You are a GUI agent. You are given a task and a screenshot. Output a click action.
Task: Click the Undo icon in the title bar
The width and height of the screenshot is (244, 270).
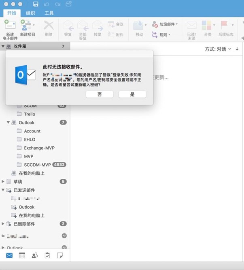tap(47, 4)
